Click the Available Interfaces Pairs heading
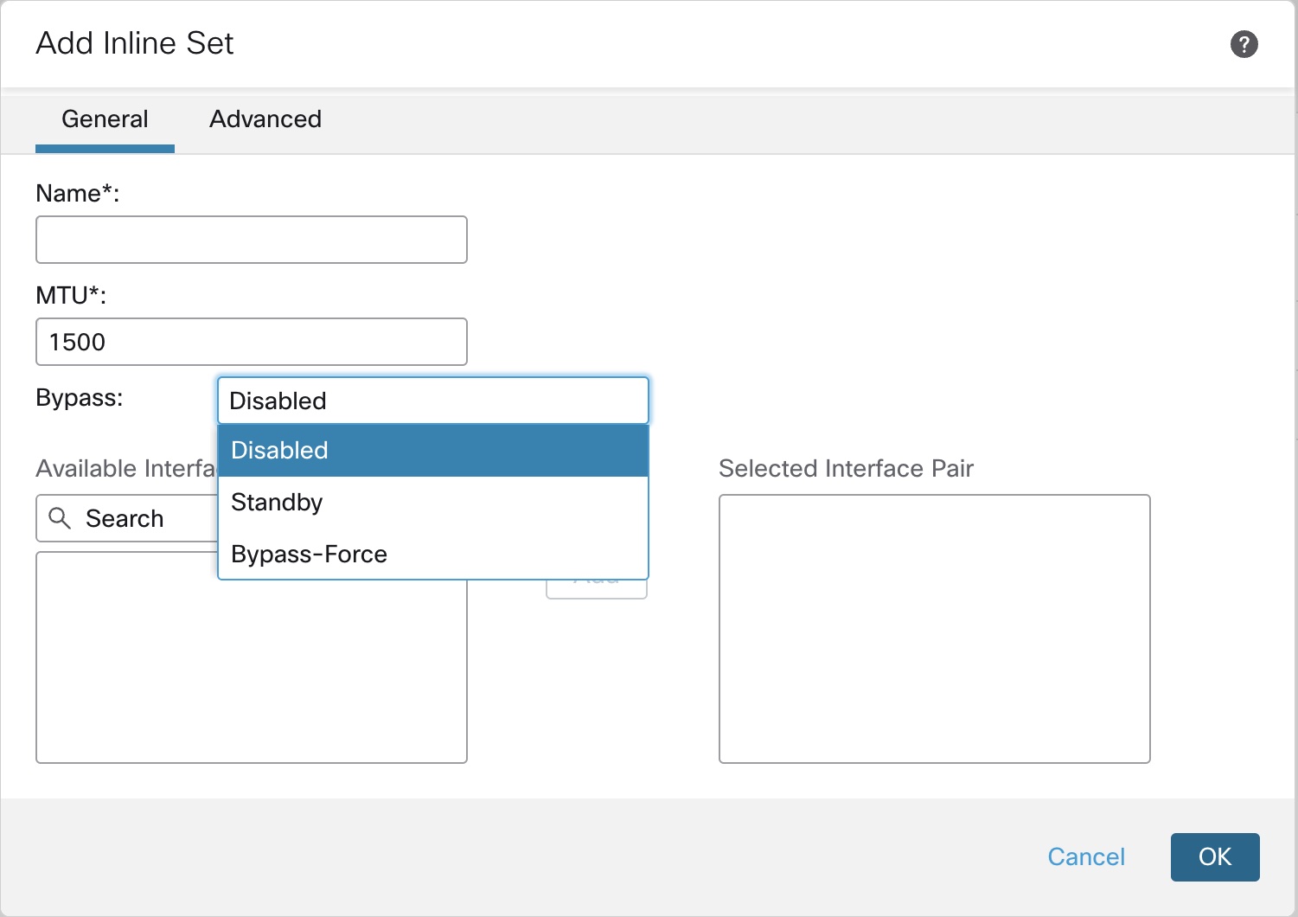1298x917 pixels. 125,468
